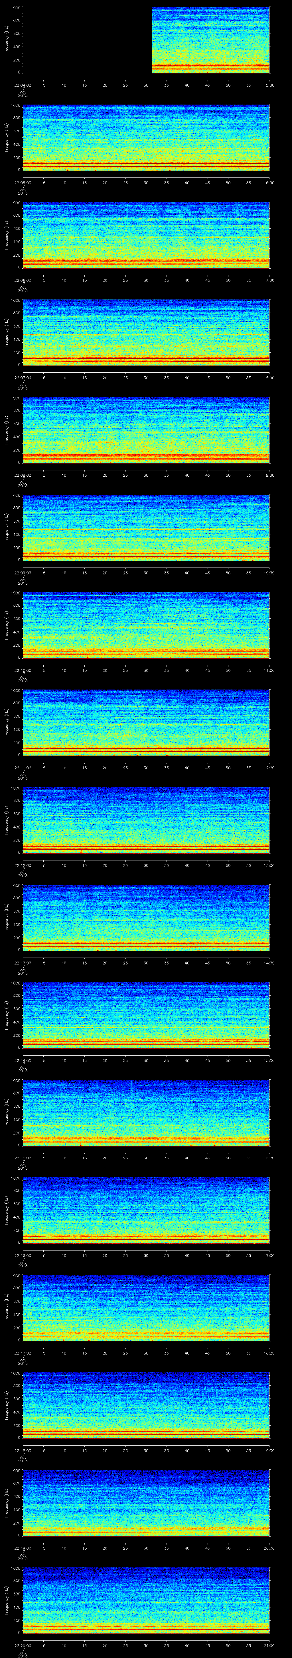Select the spectrogram panel beginning at 22:18:00

point(146,1405)
